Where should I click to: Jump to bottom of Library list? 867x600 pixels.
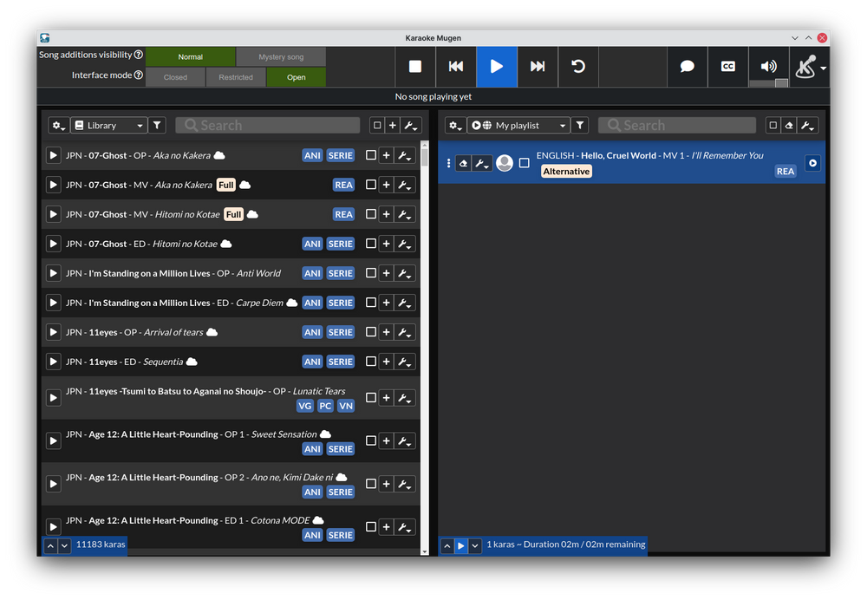click(65, 545)
